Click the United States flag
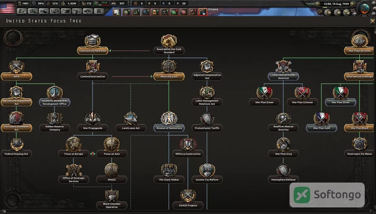The width and height of the screenshot is (376, 214). point(8,7)
